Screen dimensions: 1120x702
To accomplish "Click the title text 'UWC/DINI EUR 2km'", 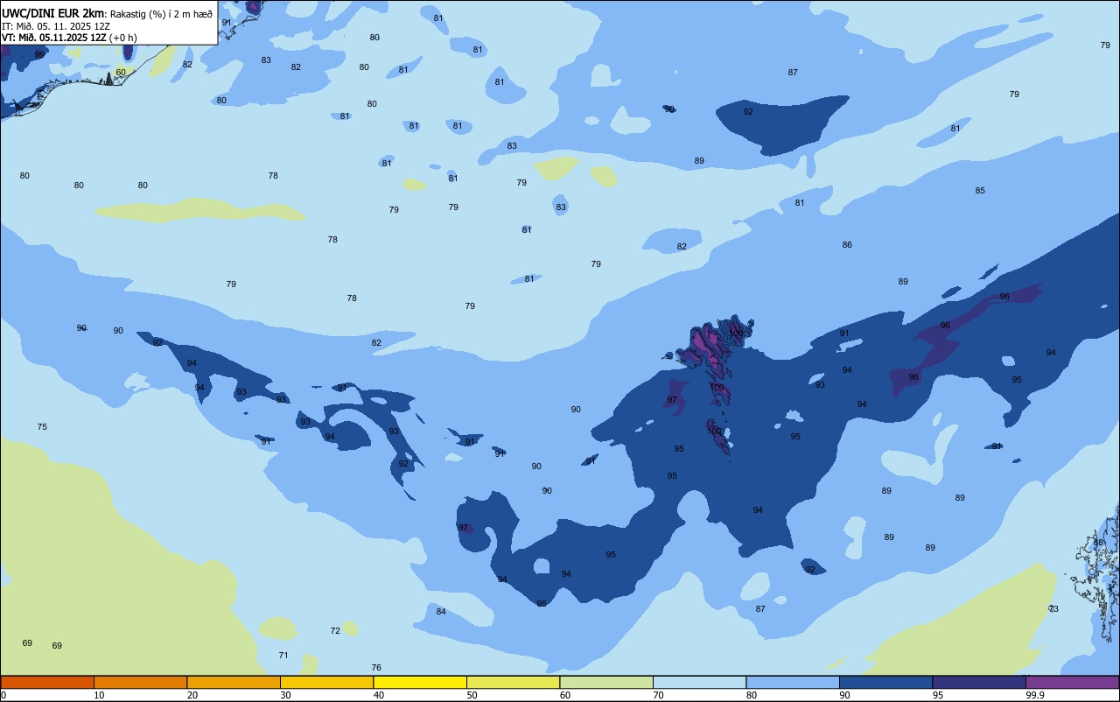I will tap(53, 13).
